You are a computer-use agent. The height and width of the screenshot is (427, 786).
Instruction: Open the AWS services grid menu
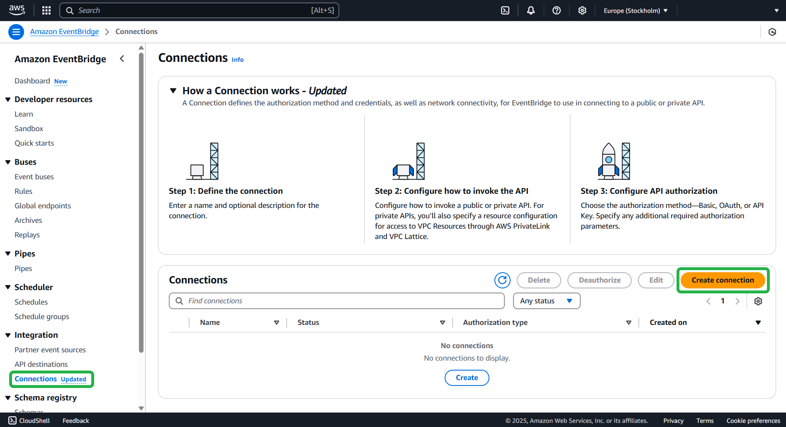pos(46,10)
